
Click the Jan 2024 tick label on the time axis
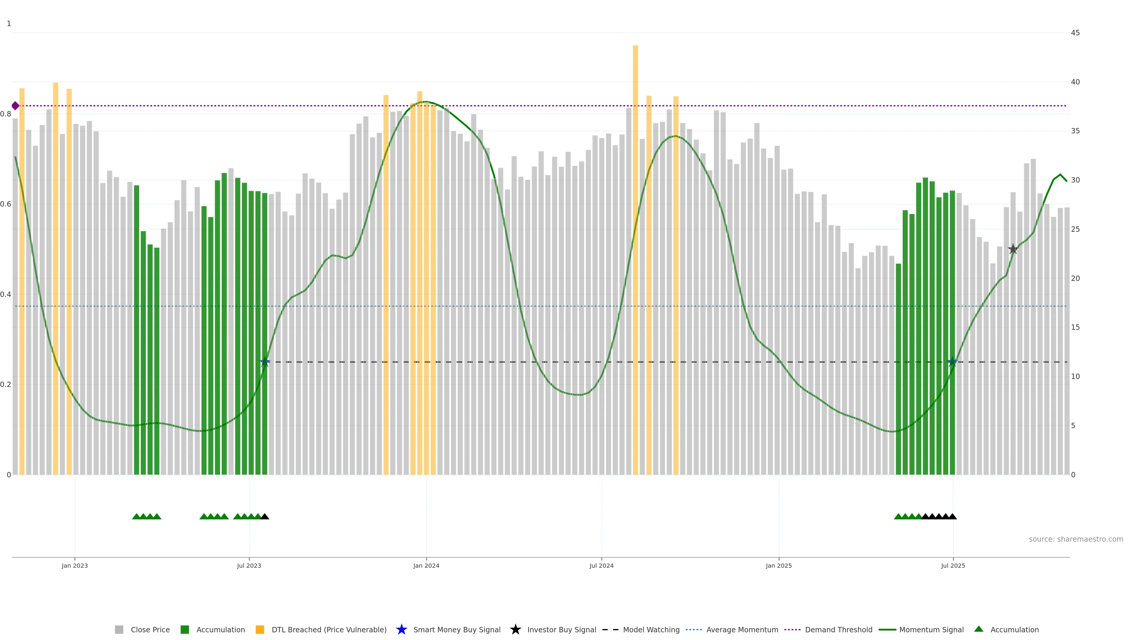(x=426, y=565)
